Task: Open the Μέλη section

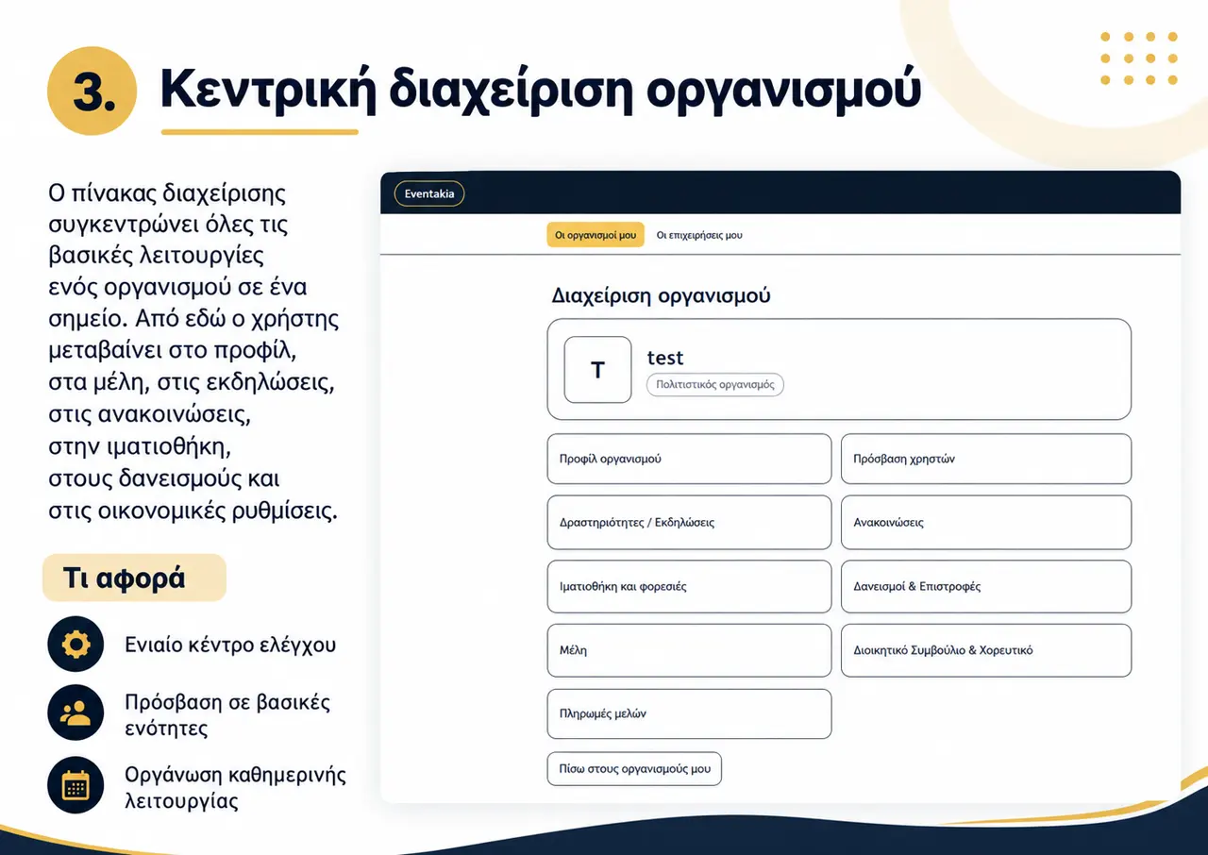Action: point(689,650)
